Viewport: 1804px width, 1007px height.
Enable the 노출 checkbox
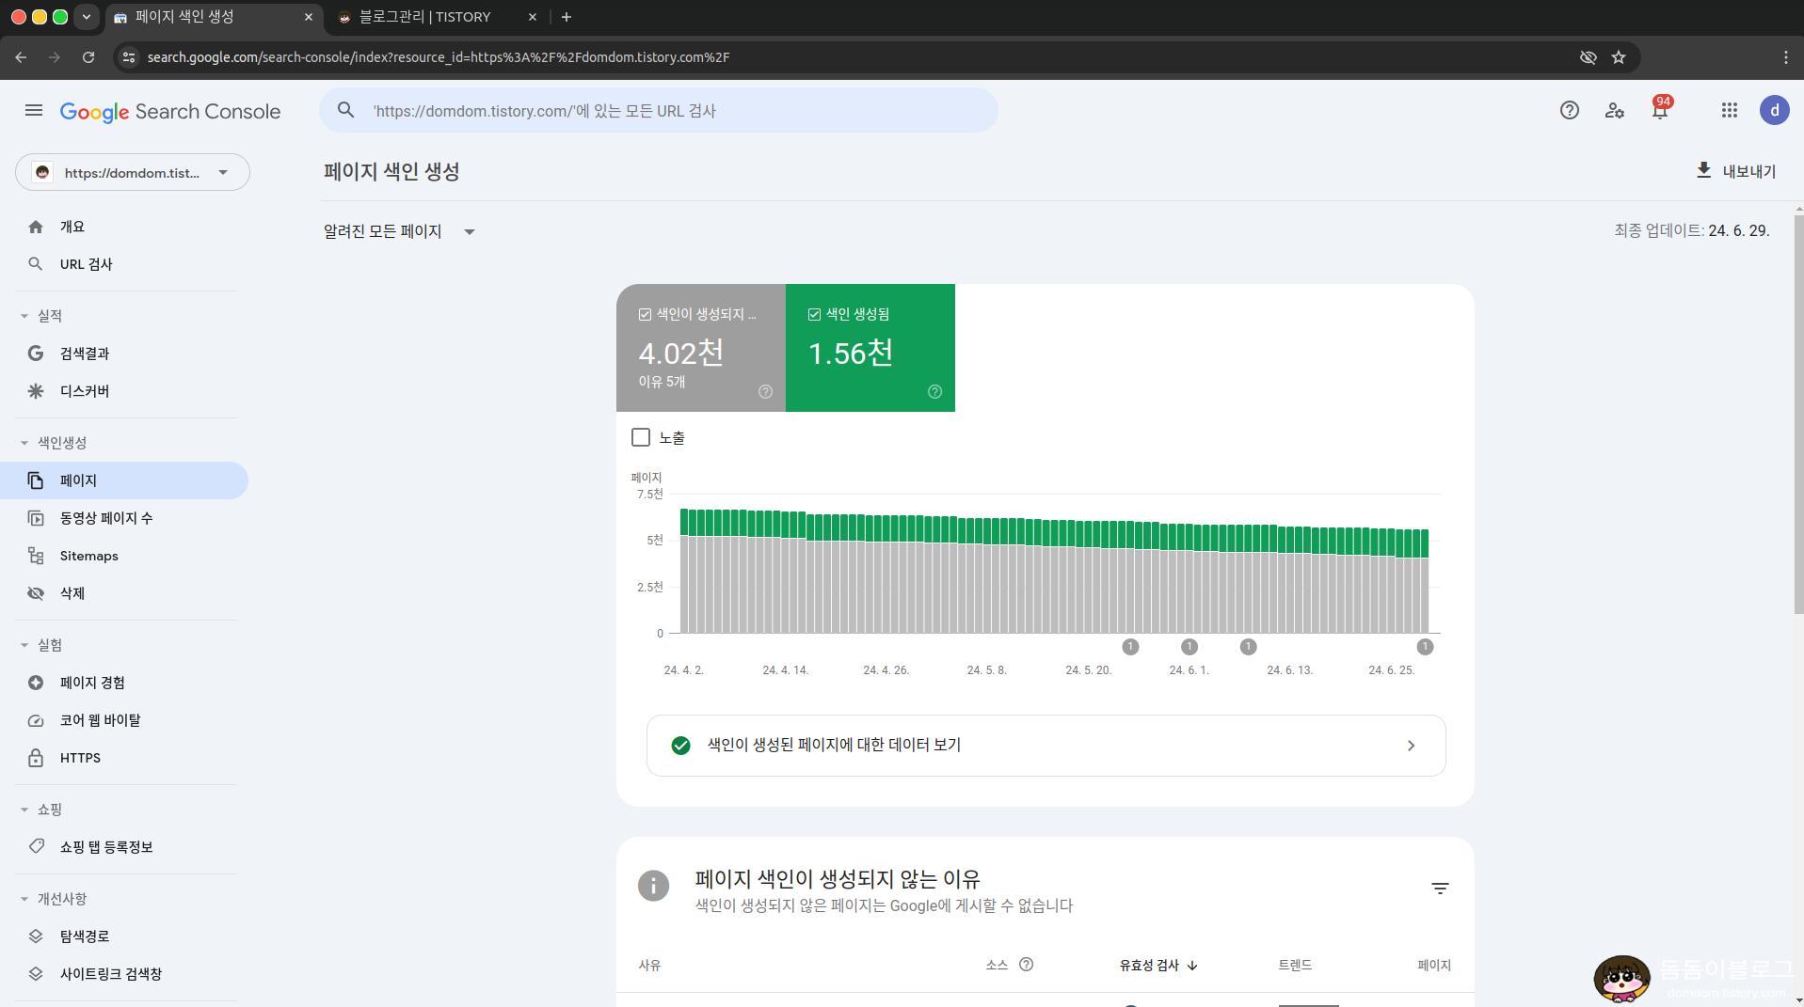coord(641,437)
